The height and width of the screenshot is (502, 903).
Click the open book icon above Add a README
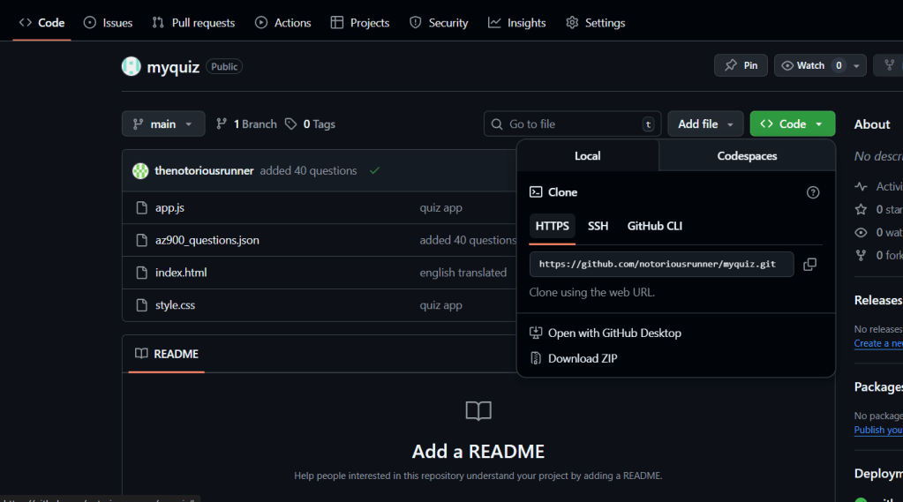coord(478,410)
